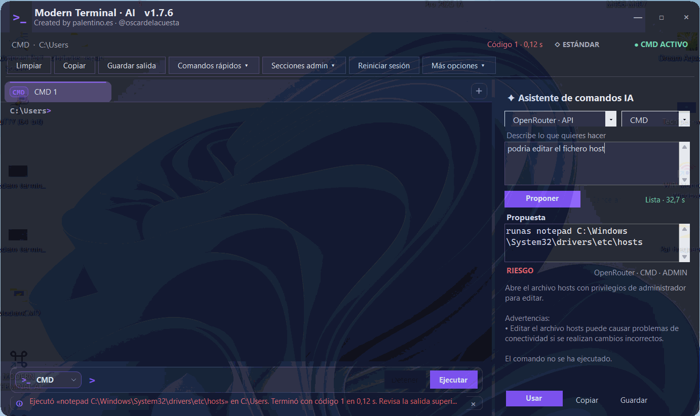700x416 pixels.
Task: Click the sparkle icon beside Asistente de comandos IA
Action: [511, 98]
